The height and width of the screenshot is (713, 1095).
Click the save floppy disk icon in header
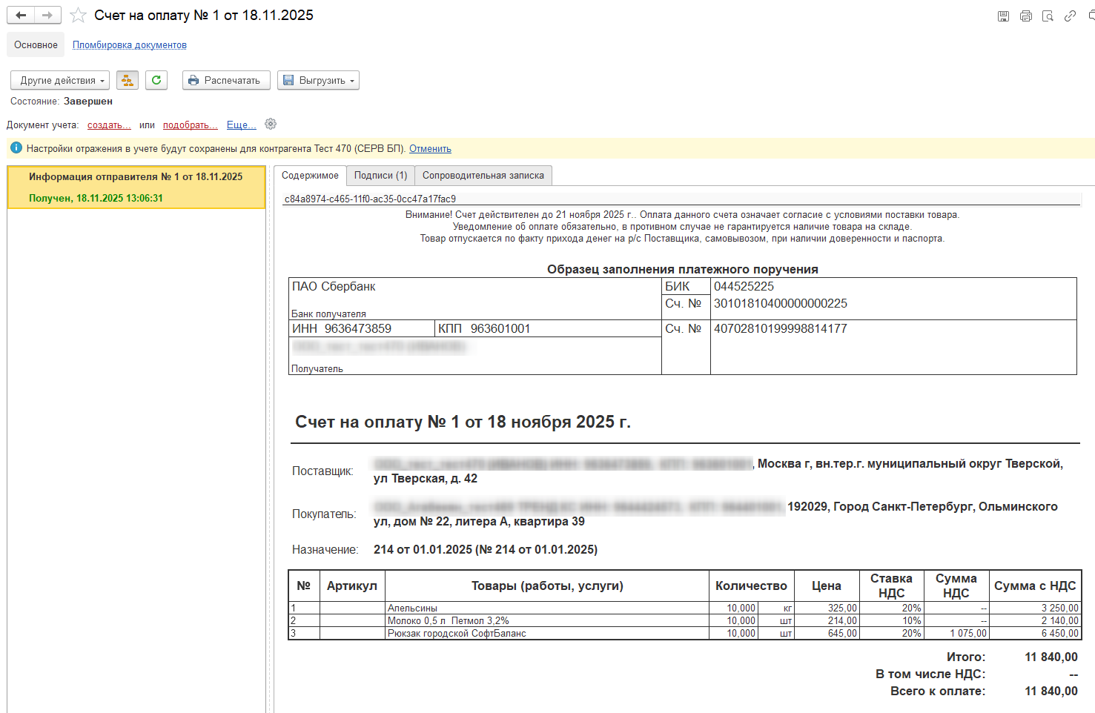tap(1003, 16)
